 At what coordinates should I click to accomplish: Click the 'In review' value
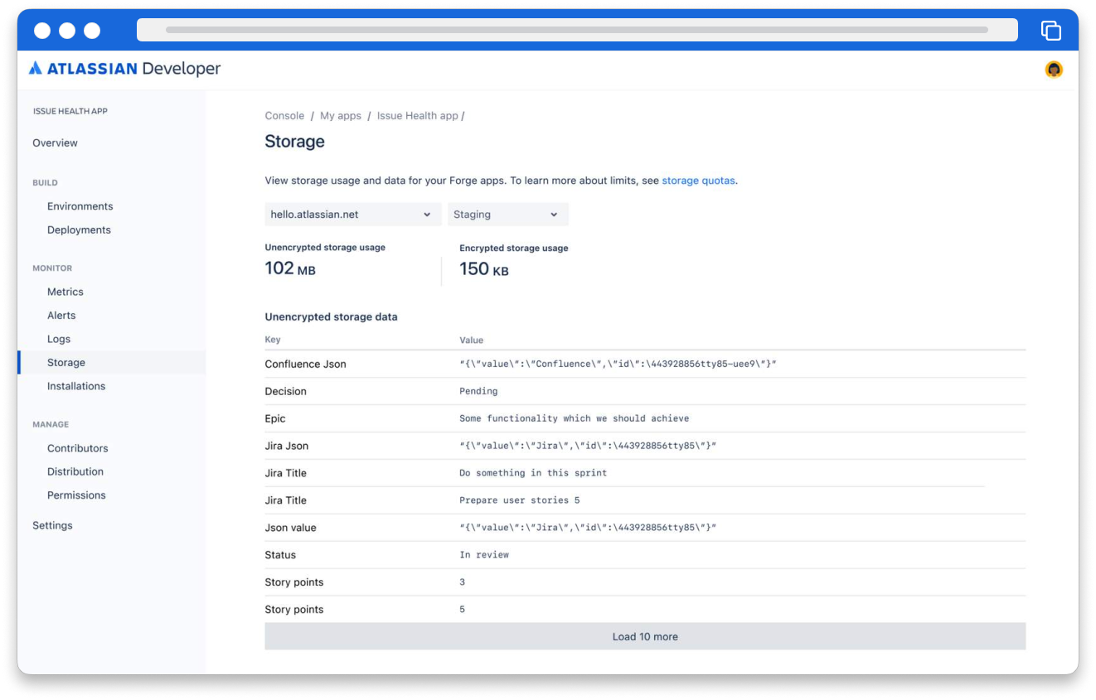(484, 555)
